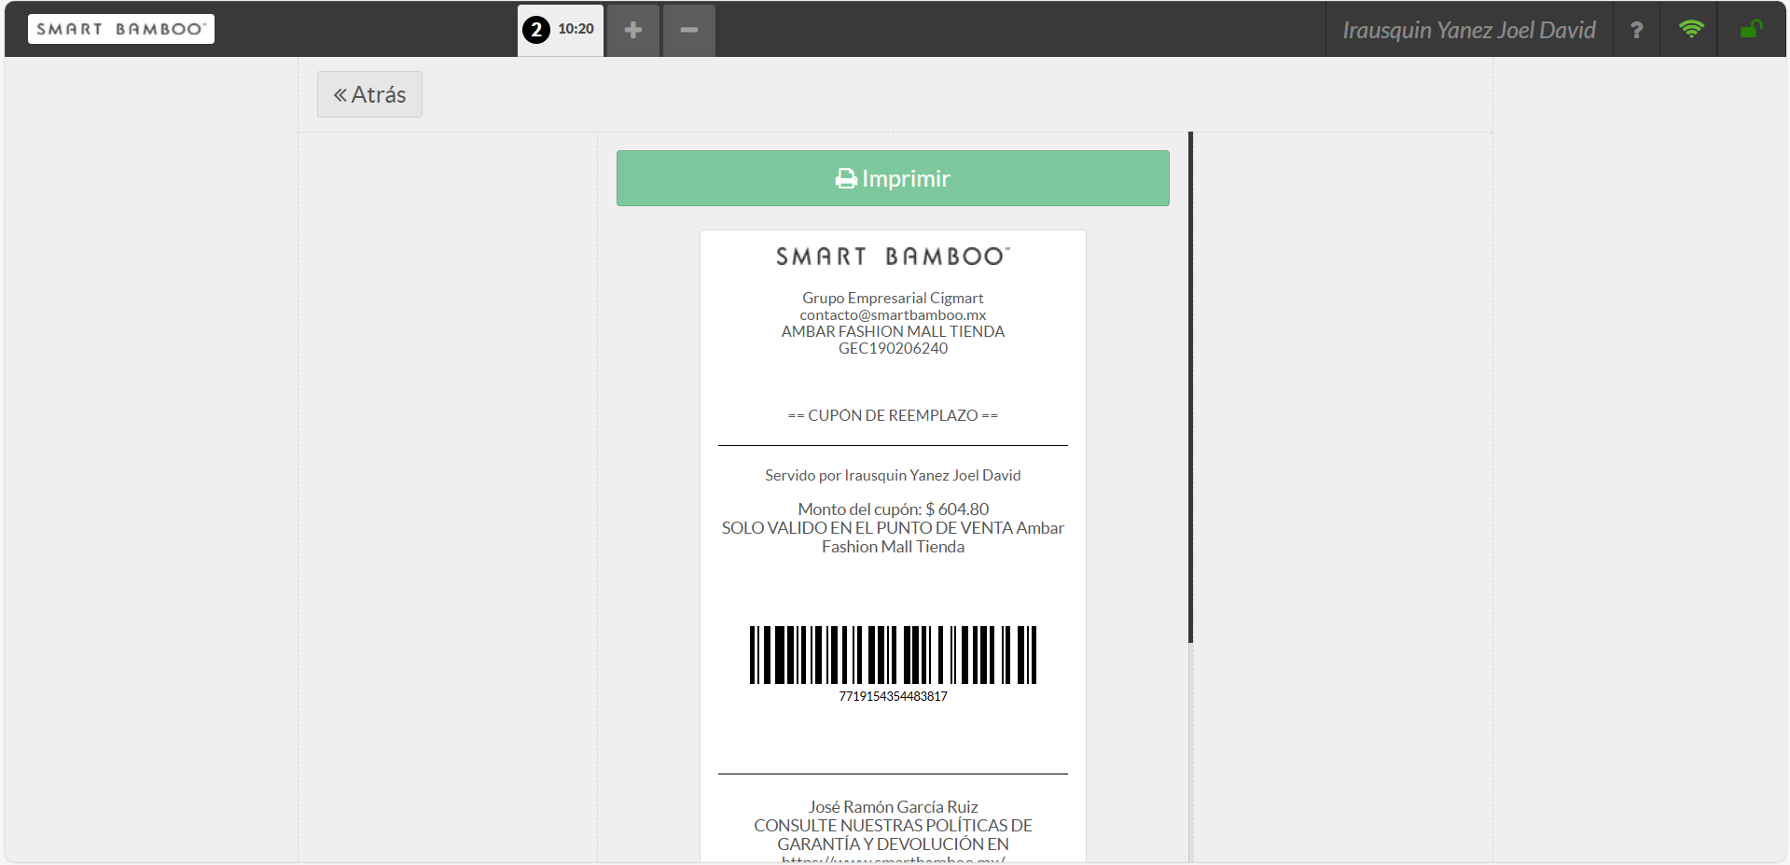Select text 'AMBAR FASHION MALL TIENDA'
Screen dimensions: 1790x865
coord(893,331)
